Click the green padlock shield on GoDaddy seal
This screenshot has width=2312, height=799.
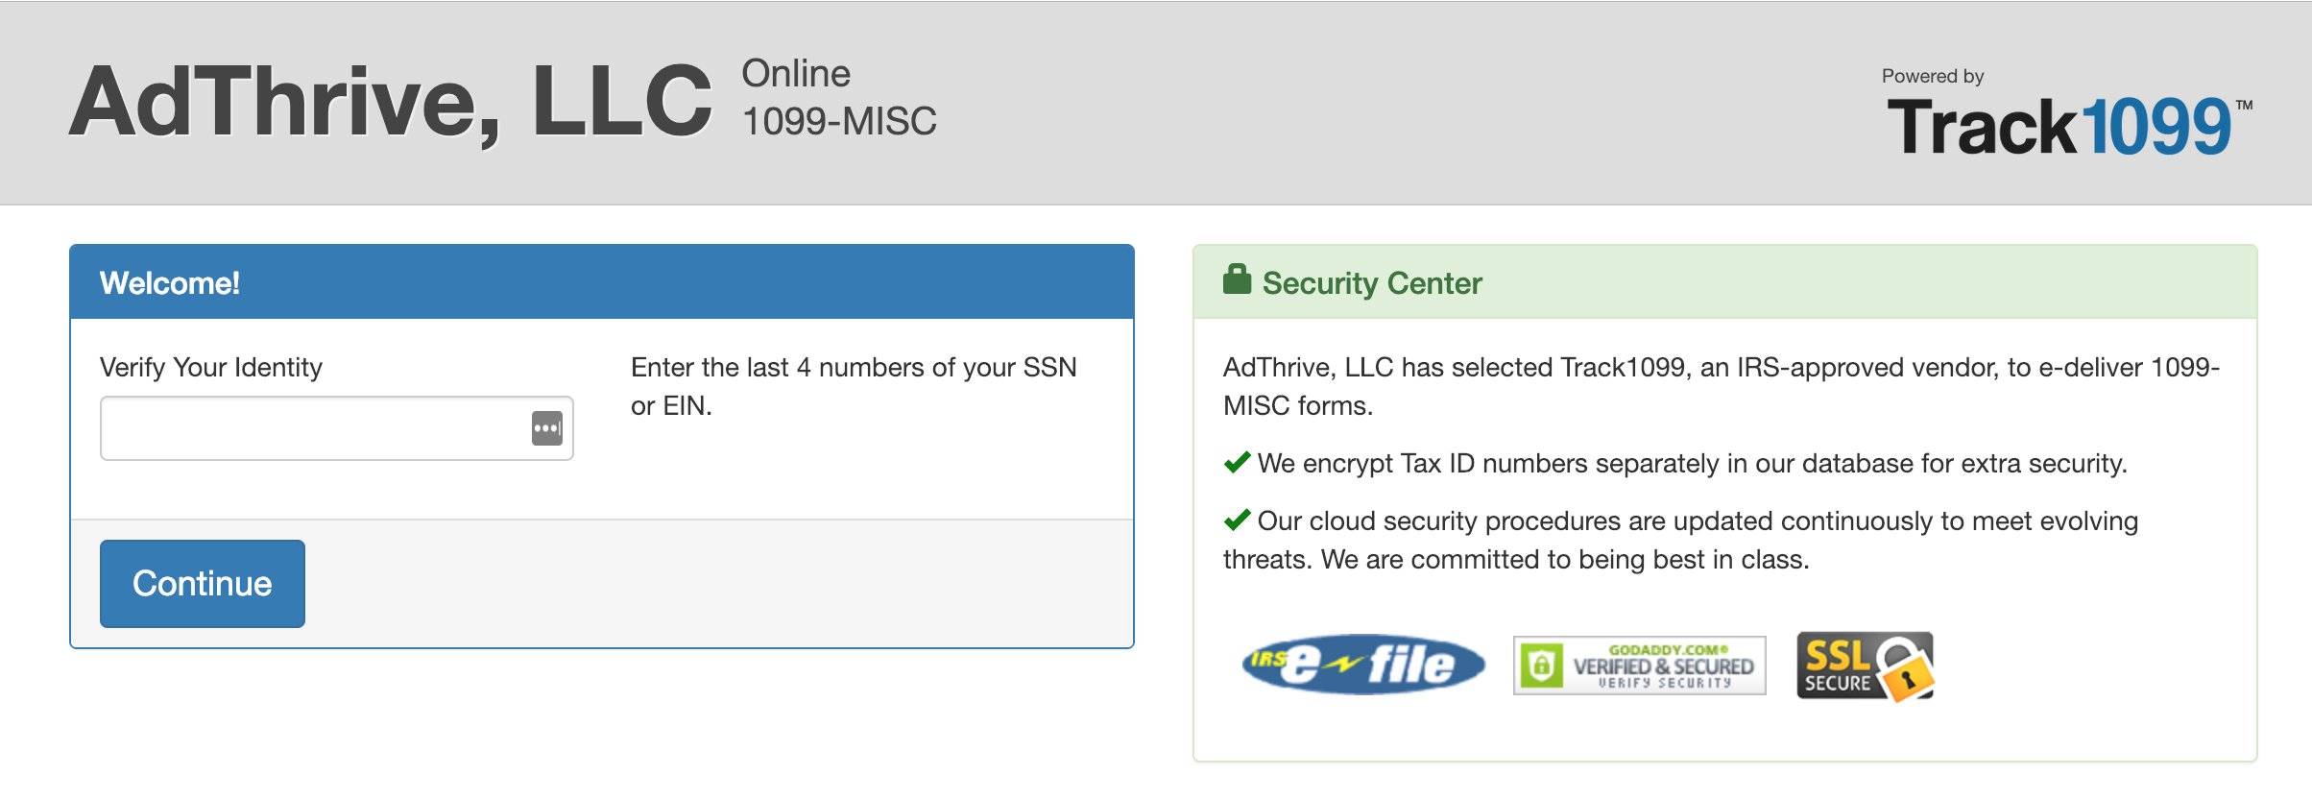pyautogui.click(x=1544, y=666)
